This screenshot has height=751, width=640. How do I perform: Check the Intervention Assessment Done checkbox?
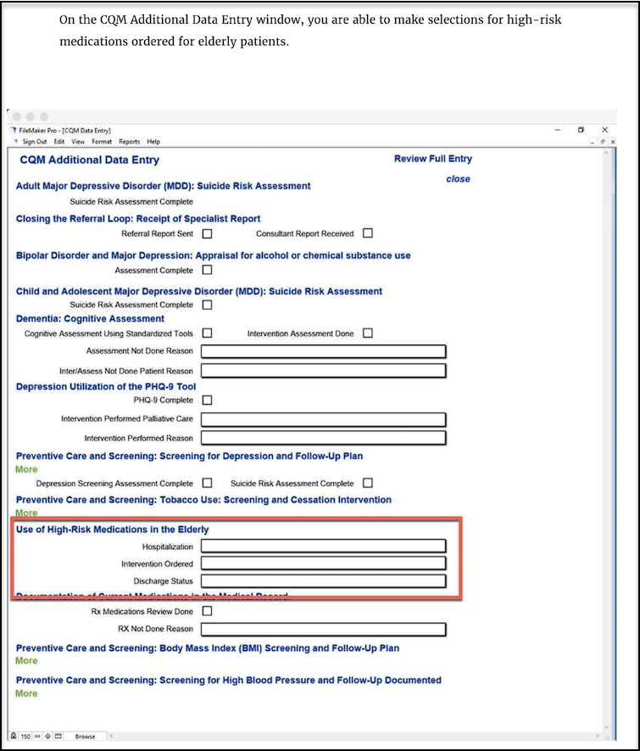click(367, 333)
